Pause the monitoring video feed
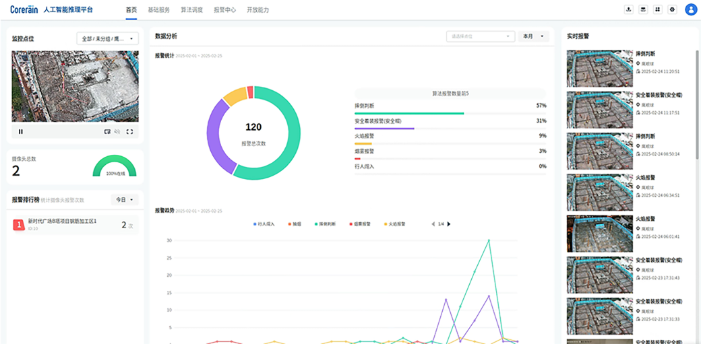This screenshot has width=701, height=344. 21,131
